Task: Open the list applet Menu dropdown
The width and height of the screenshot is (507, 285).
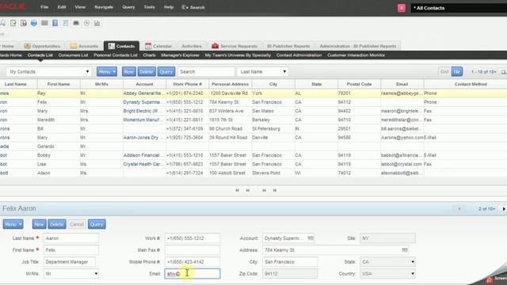Action: (x=107, y=72)
